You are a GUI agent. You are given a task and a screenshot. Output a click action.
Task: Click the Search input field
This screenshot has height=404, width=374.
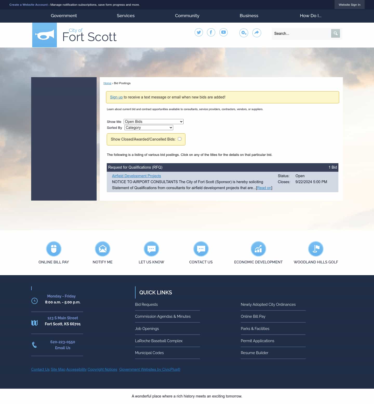[301, 34]
